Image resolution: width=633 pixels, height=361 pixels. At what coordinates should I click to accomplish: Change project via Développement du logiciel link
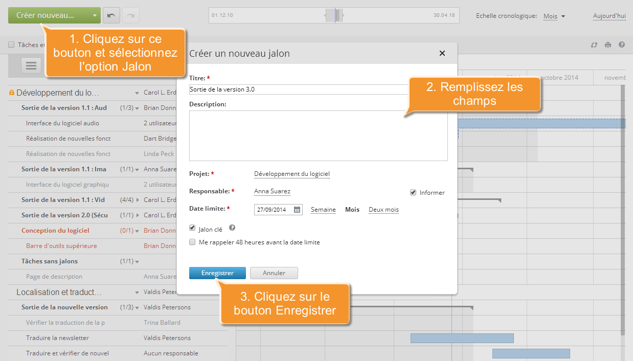coord(292,174)
